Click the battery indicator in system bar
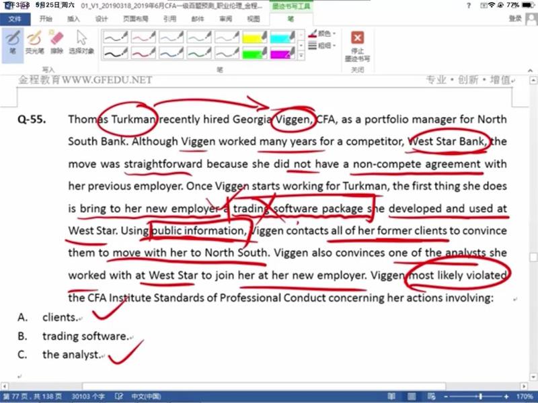The height and width of the screenshot is (403, 538). 528,5
